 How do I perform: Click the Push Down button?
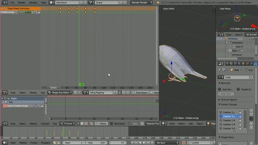[x=140, y=93]
